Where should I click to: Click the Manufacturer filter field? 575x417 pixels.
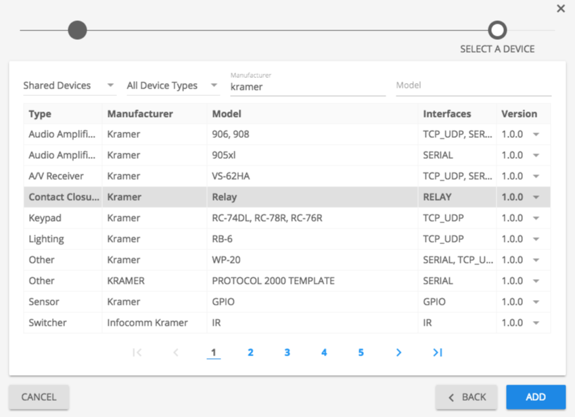coord(307,87)
